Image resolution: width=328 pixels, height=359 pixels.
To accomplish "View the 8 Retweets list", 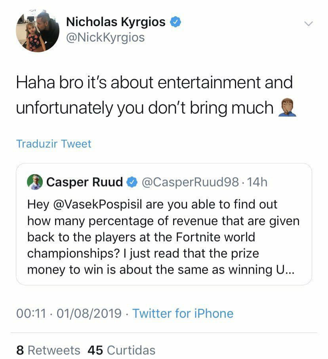I will [x=48, y=350].
